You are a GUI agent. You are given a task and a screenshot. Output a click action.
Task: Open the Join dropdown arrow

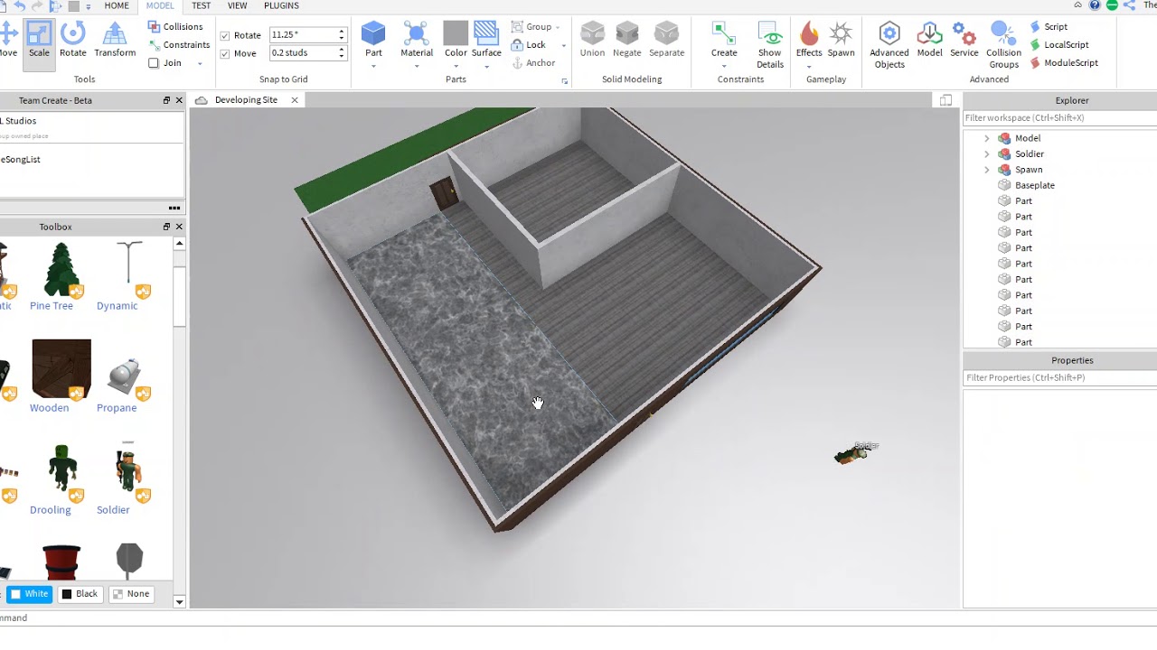(200, 63)
